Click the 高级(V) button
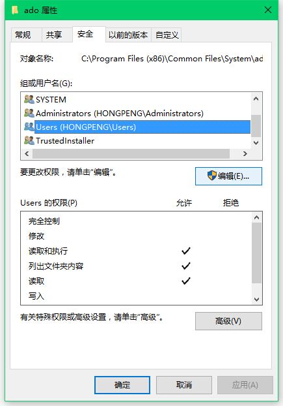The width and height of the screenshot is (283, 406). point(228,321)
